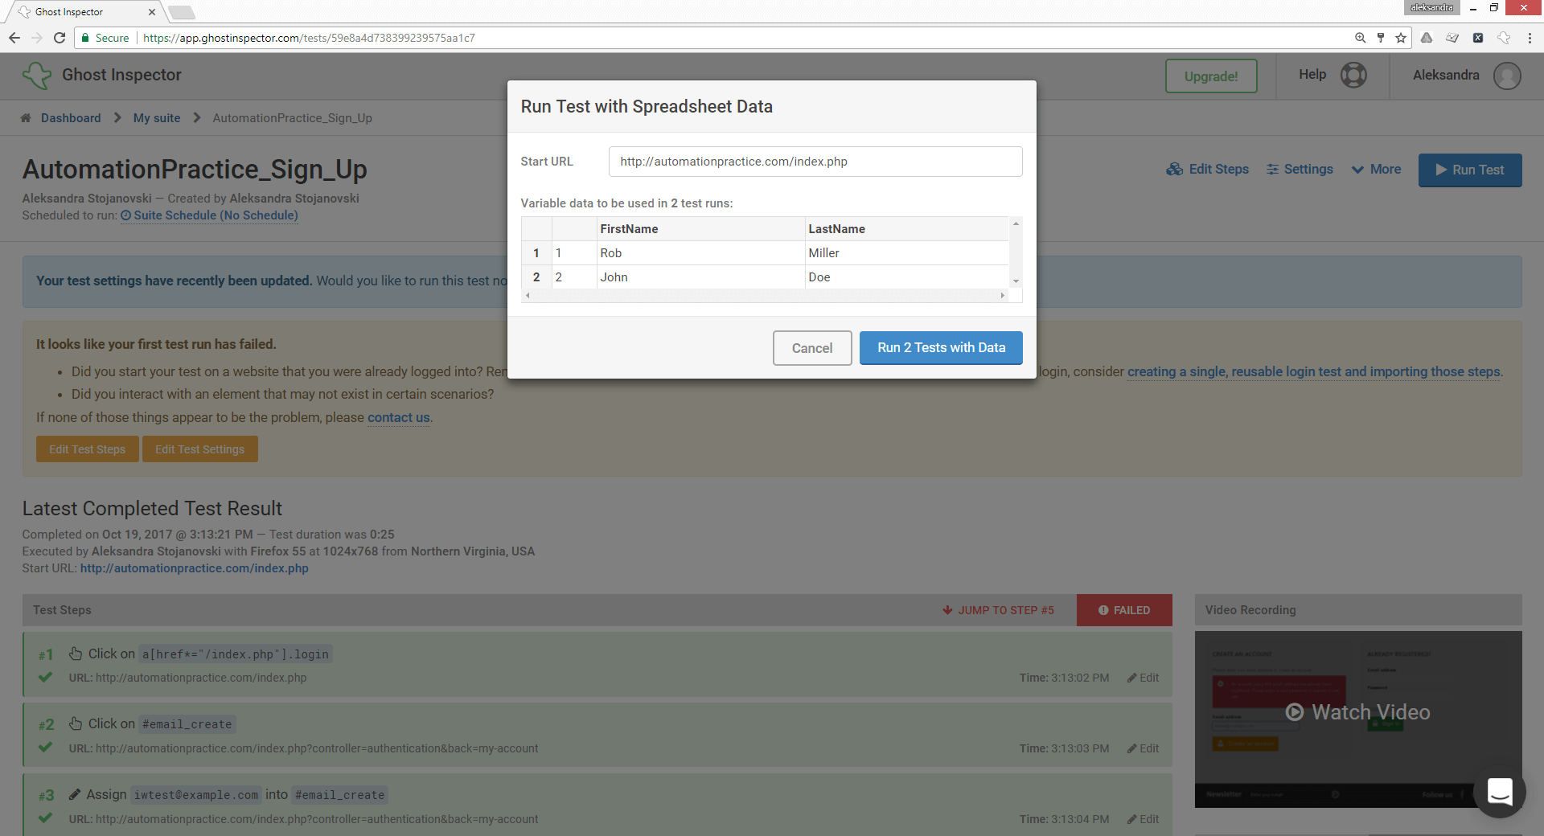Open My suite breadcrumb link
Image resolution: width=1544 pixels, height=836 pixels.
[157, 118]
